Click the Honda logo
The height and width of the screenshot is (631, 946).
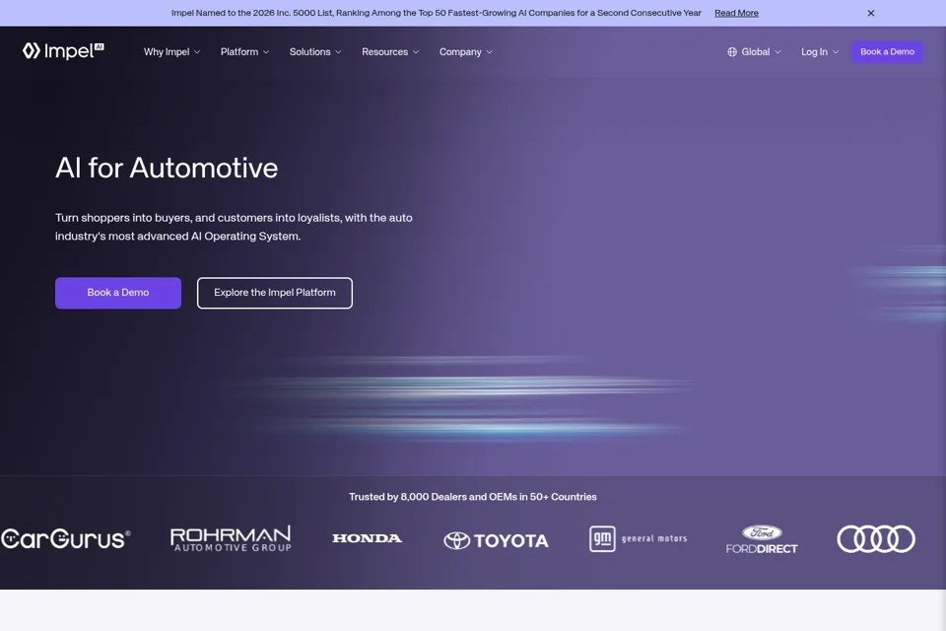367,538
